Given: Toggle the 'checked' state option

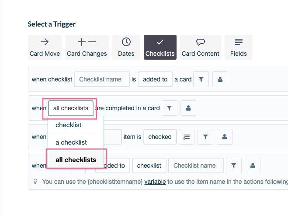Looking at the screenshot, I should [x=160, y=137].
